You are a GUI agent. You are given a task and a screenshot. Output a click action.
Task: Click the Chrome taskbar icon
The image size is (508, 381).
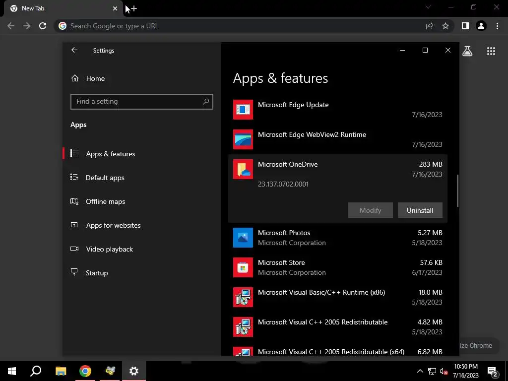85,371
